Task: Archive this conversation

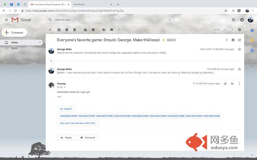Action: (x=59, y=30)
